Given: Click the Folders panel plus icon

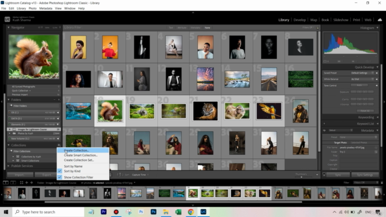Looking at the screenshot, I should (x=59, y=99).
